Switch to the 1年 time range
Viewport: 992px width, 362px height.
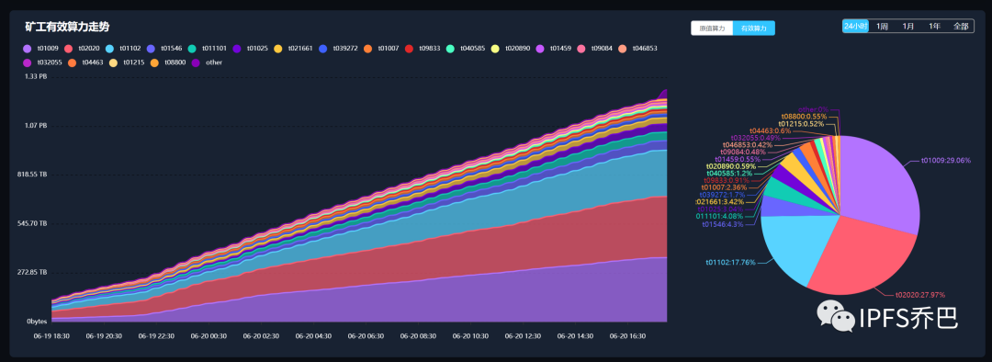pyautogui.click(x=934, y=26)
